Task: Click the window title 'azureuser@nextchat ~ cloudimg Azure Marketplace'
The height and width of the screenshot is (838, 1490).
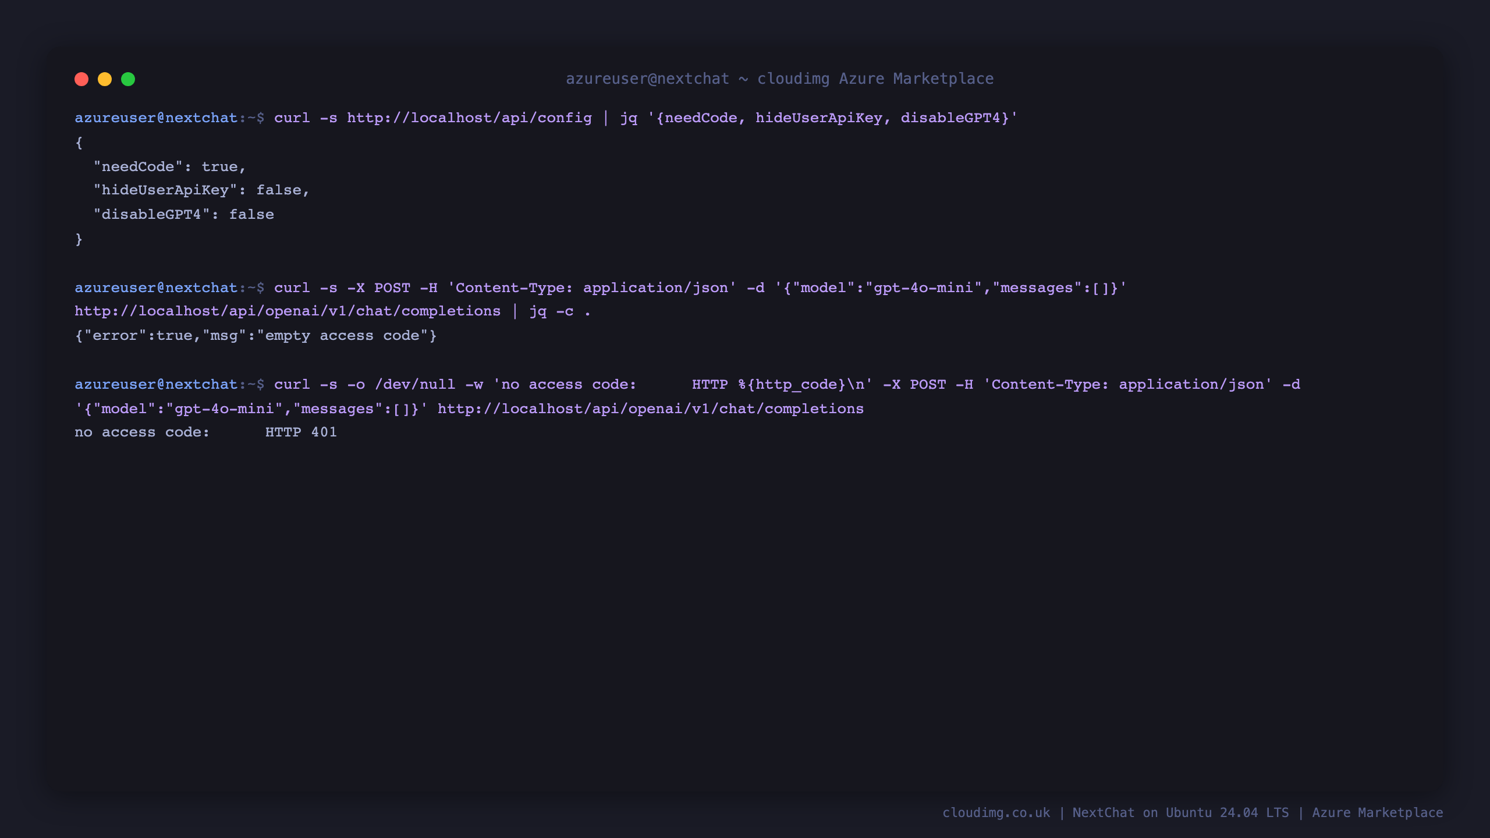Action: point(780,79)
